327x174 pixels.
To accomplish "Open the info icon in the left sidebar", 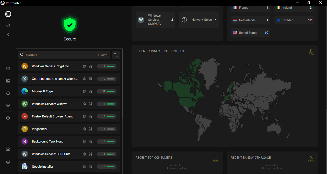I will (x=8, y=25).
